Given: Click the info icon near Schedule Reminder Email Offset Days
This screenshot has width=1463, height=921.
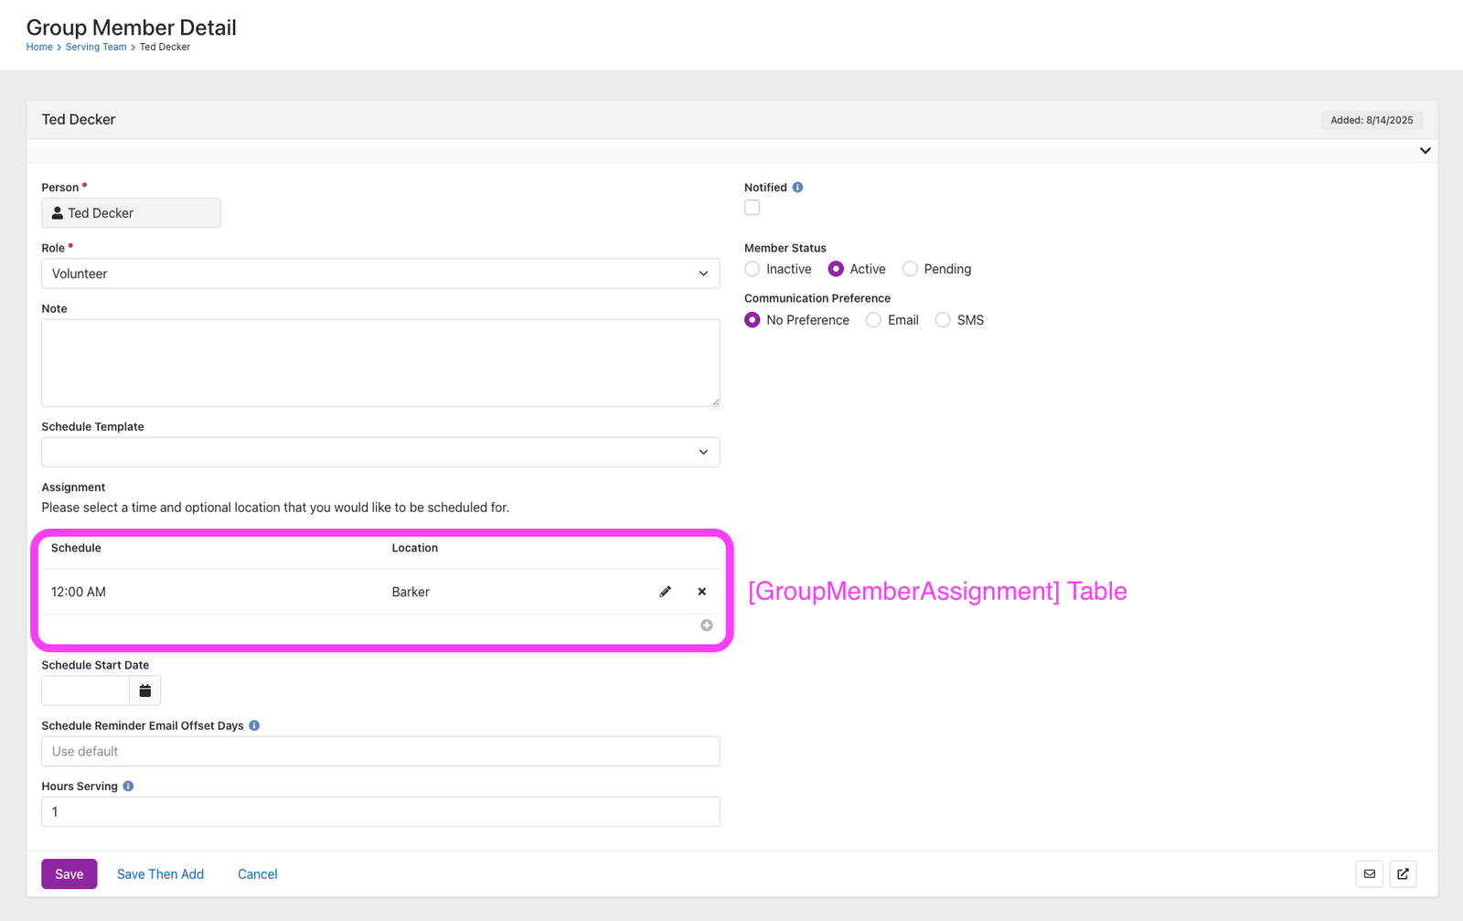Looking at the screenshot, I should click(254, 725).
